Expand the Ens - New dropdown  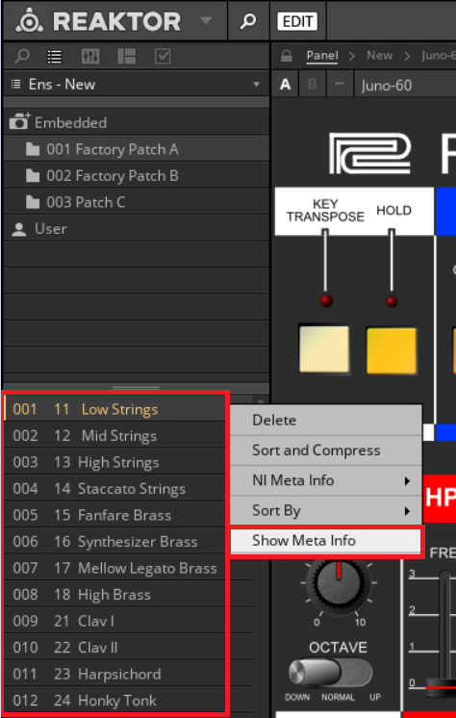click(x=136, y=85)
